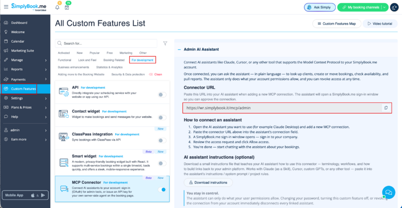Click the Welcome lightbulb icon
The width and height of the screenshot is (402, 208).
click(x=6, y=32)
